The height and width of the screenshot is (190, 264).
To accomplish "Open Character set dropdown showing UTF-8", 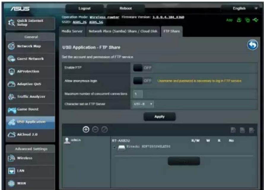I will (143, 104).
